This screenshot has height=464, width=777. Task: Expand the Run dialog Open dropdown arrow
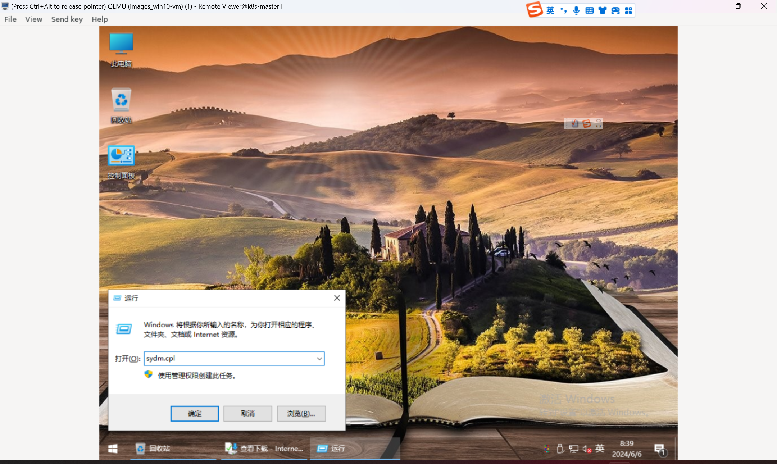coord(319,359)
